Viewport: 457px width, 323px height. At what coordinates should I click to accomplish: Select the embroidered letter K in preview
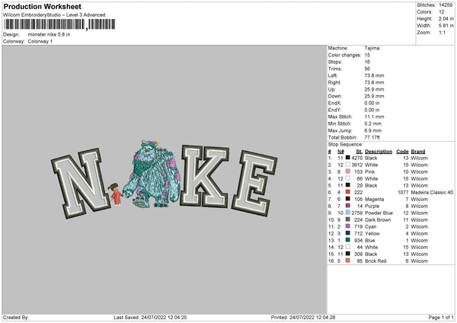(x=204, y=176)
